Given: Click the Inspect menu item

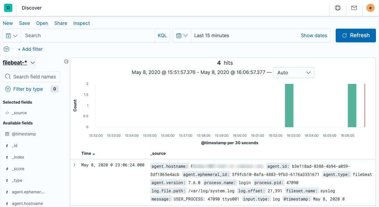Looking at the screenshot, I should [81, 23].
